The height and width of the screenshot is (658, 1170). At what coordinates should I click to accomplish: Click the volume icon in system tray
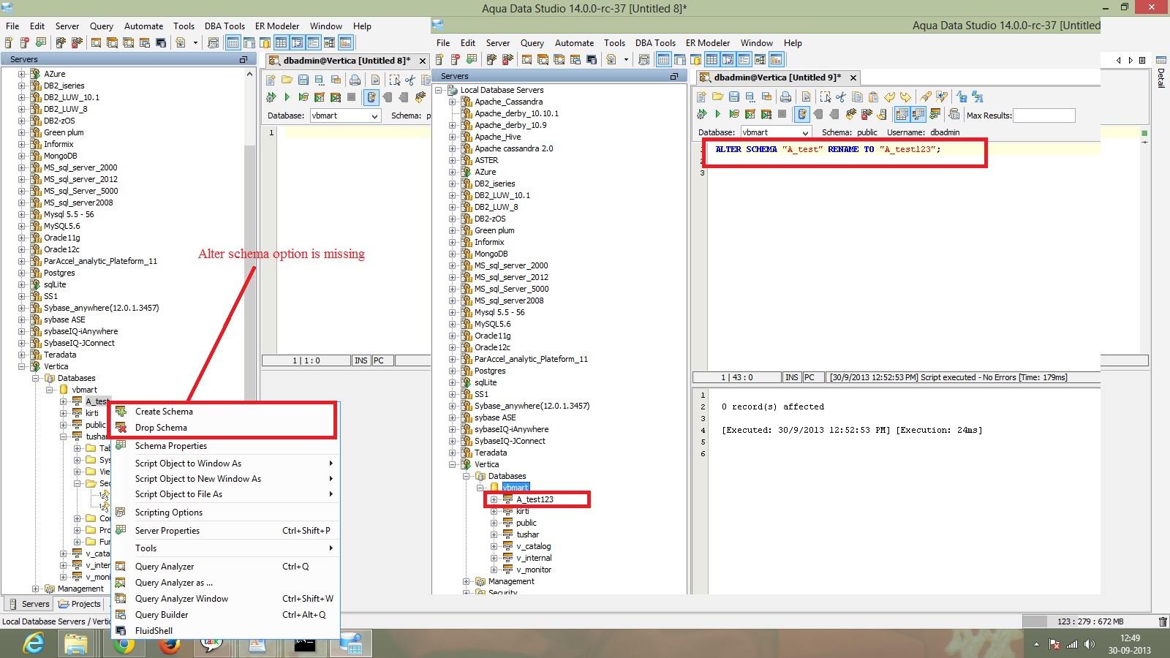tap(1090, 644)
